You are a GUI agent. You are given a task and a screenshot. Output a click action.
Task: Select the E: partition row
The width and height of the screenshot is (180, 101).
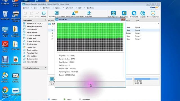(104, 36)
